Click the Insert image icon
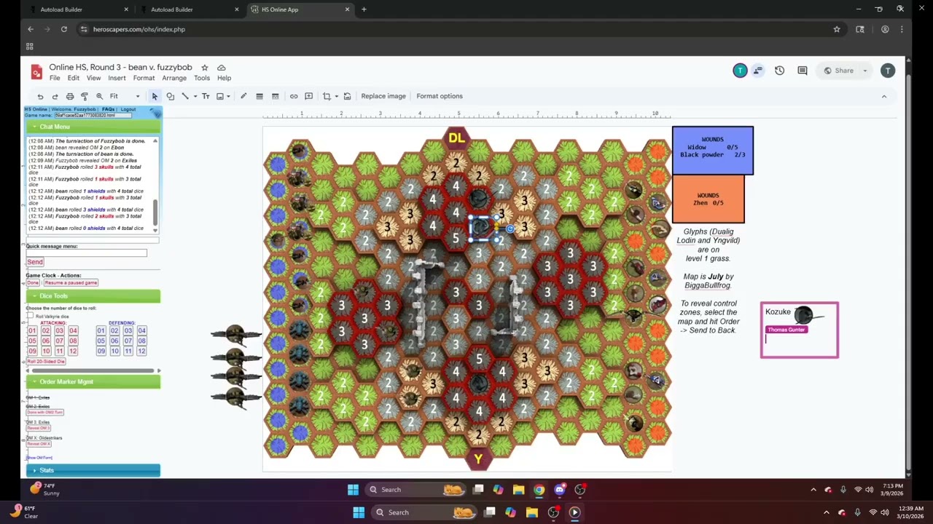 point(220,96)
